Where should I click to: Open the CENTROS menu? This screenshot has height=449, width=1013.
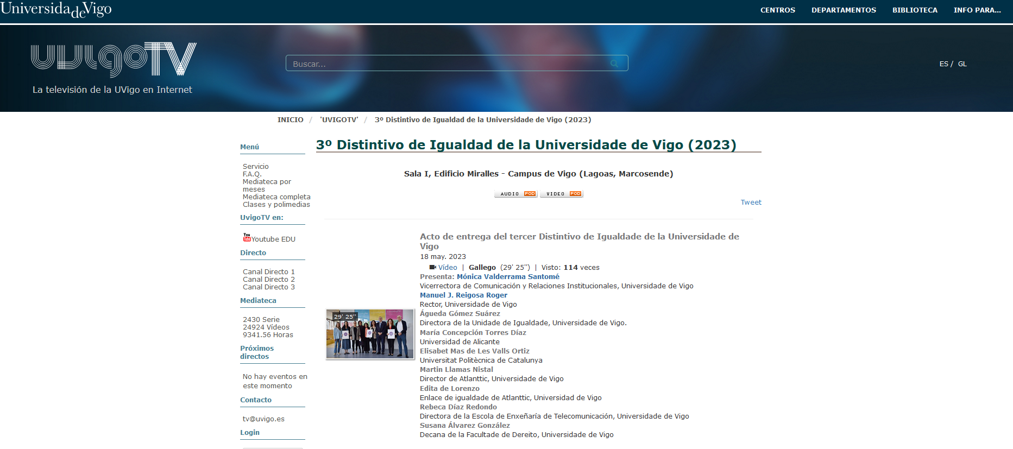tap(777, 10)
